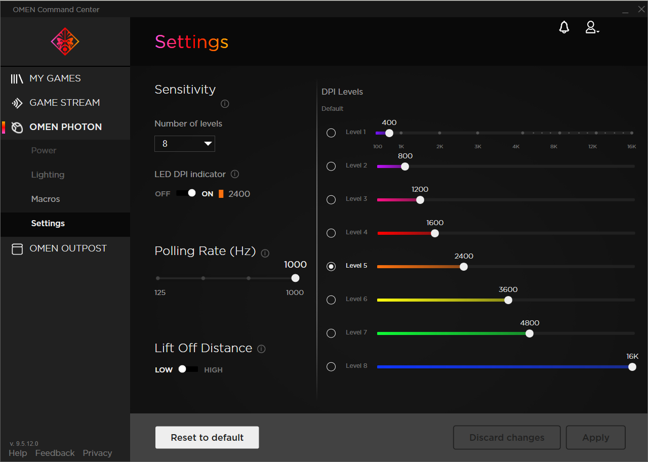Screen dimensions: 648x462
Task: Show LED DPI indicator info icon
Action: coord(235,174)
